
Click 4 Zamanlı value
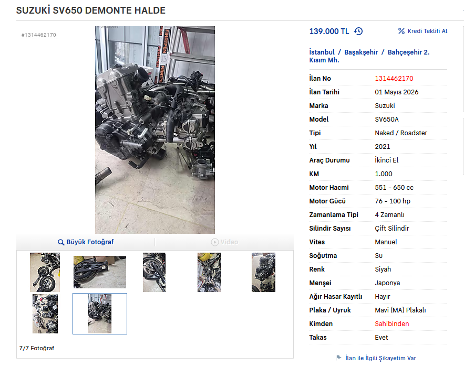[389, 215]
